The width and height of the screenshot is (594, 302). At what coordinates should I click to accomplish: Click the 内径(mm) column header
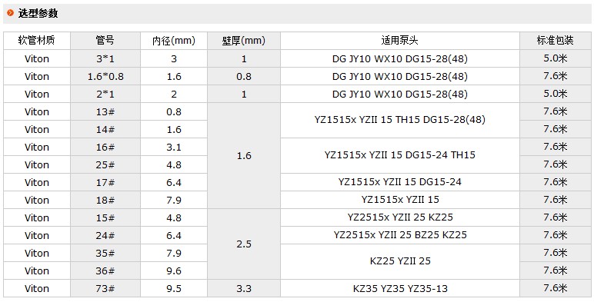[174, 41]
